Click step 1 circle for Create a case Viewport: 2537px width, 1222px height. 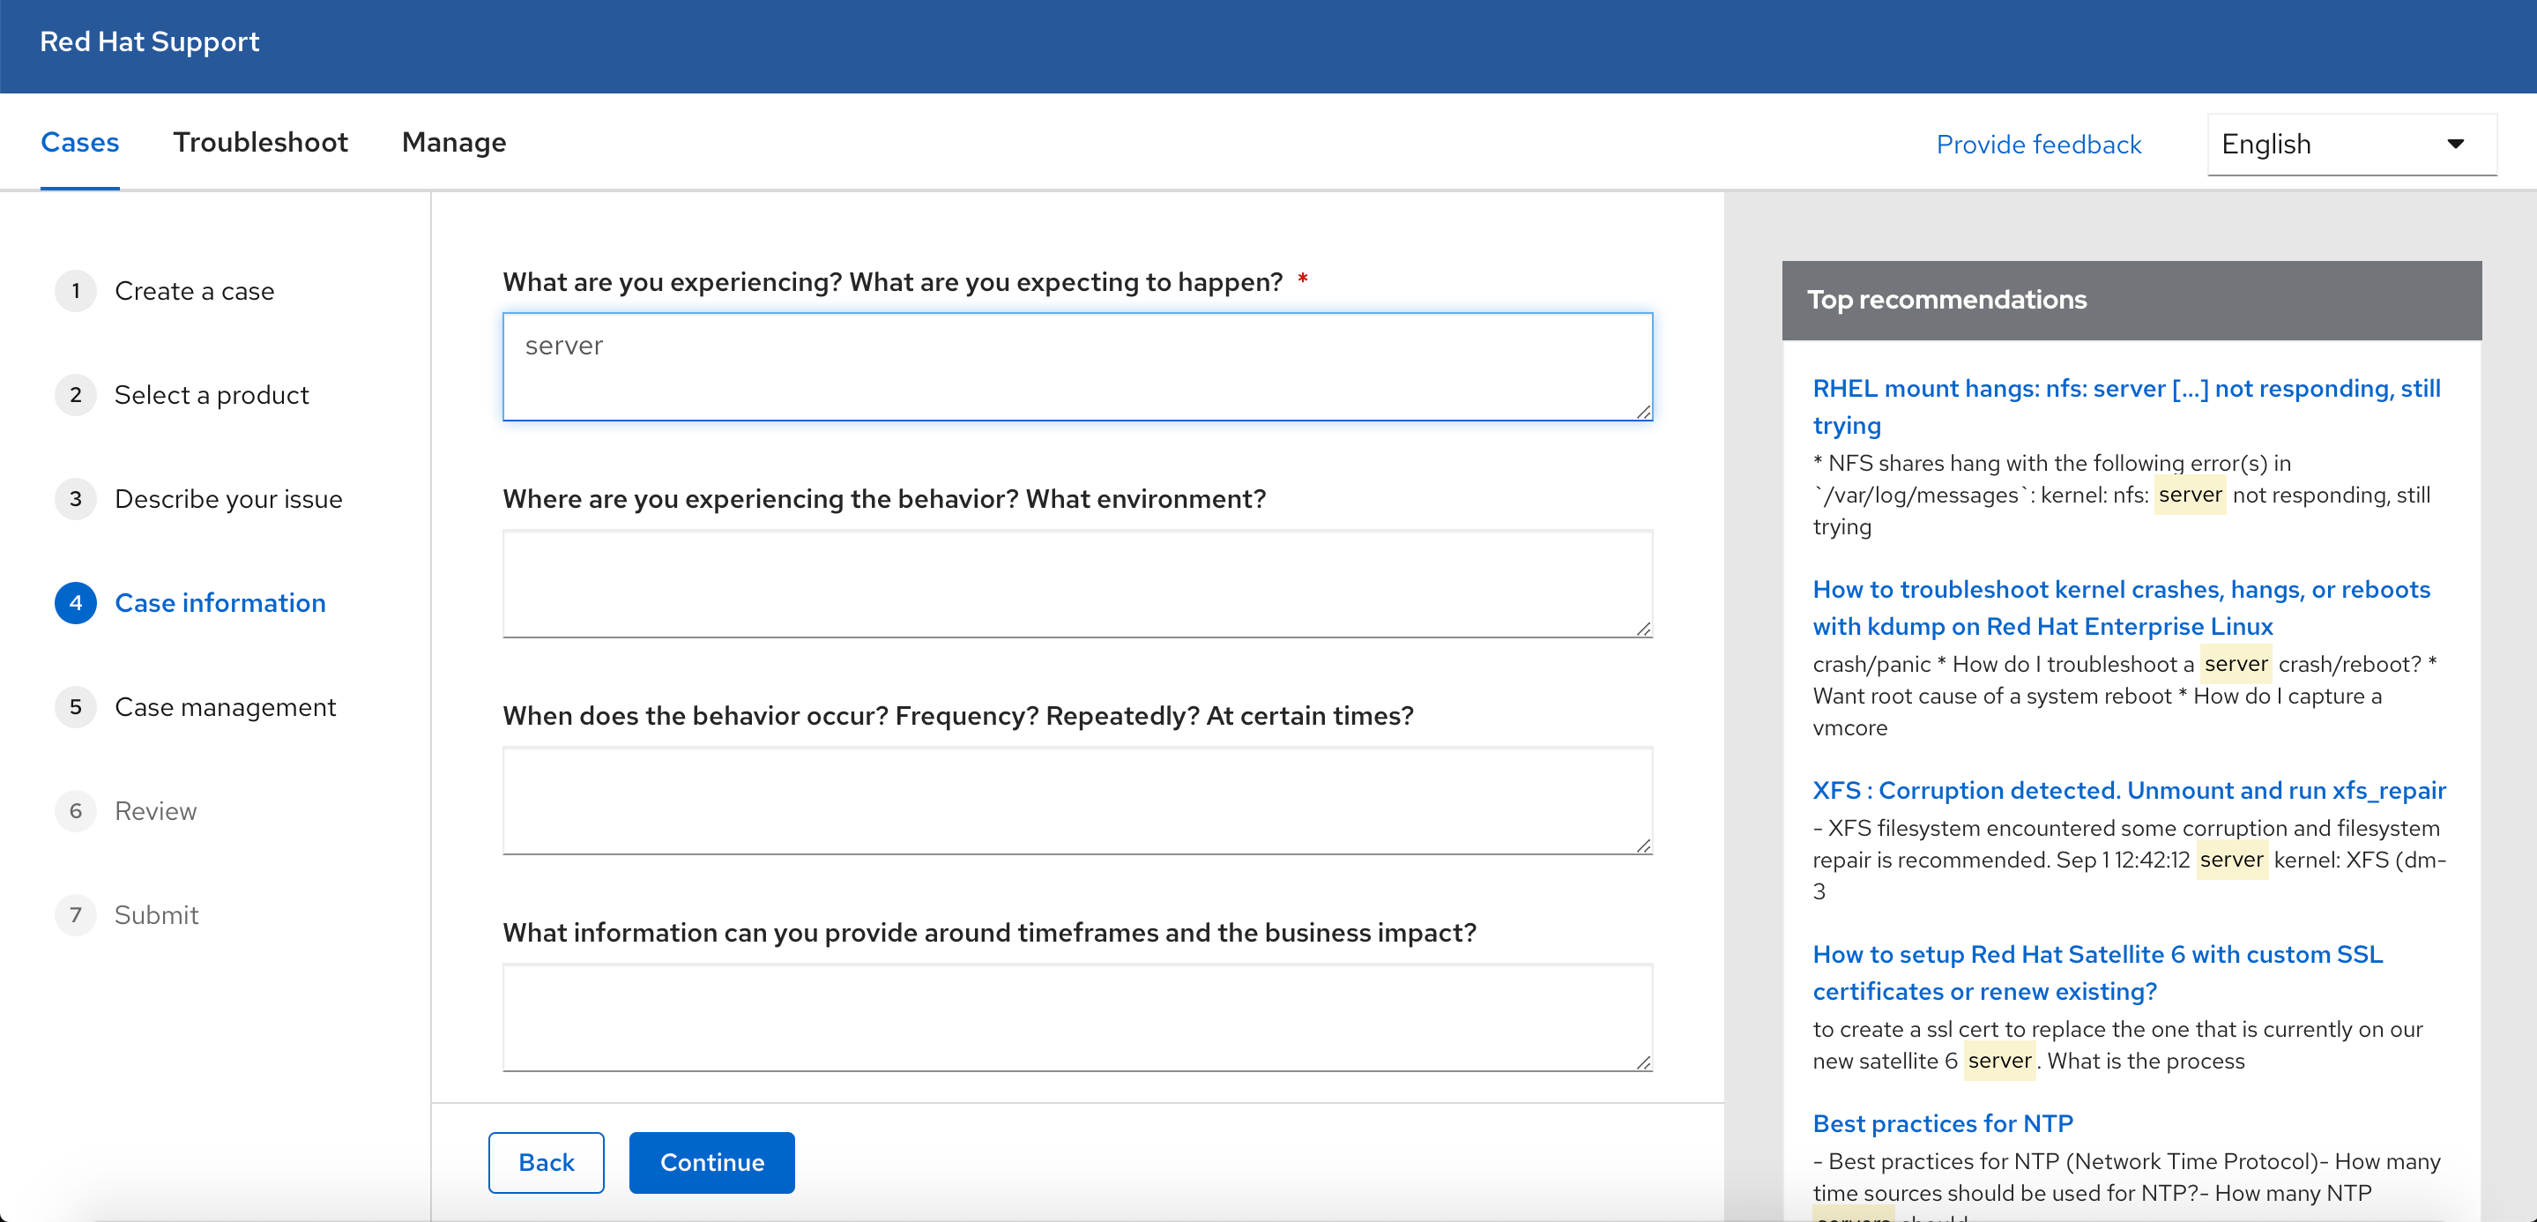click(76, 290)
